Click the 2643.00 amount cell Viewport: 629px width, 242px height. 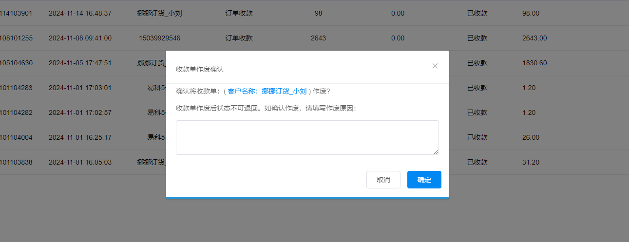534,38
